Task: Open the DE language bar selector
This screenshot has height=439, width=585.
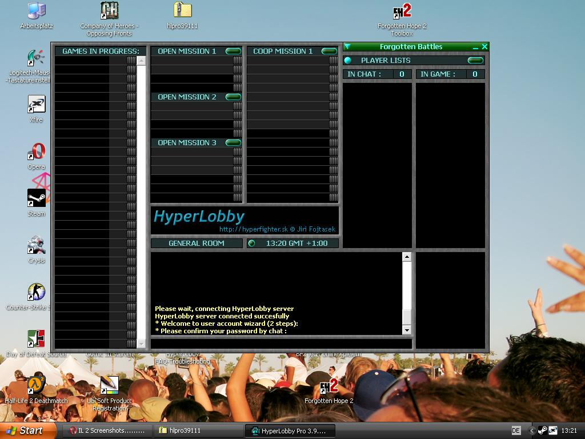Action: pyautogui.click(x=516, y=431)
